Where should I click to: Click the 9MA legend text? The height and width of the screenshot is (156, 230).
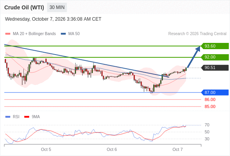click(x=36, y=117)
